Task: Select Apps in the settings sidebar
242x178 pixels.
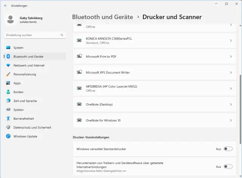Action: point(17,83)
